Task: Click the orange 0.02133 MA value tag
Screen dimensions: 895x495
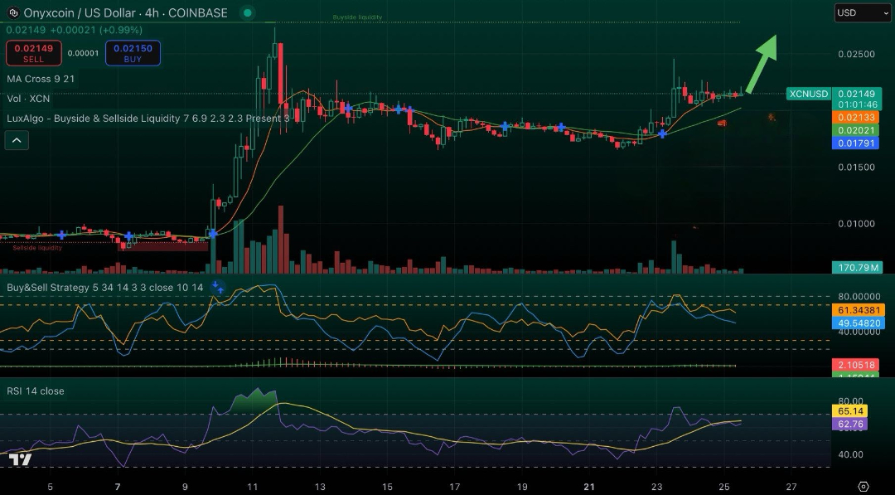Action: point(855,117)
